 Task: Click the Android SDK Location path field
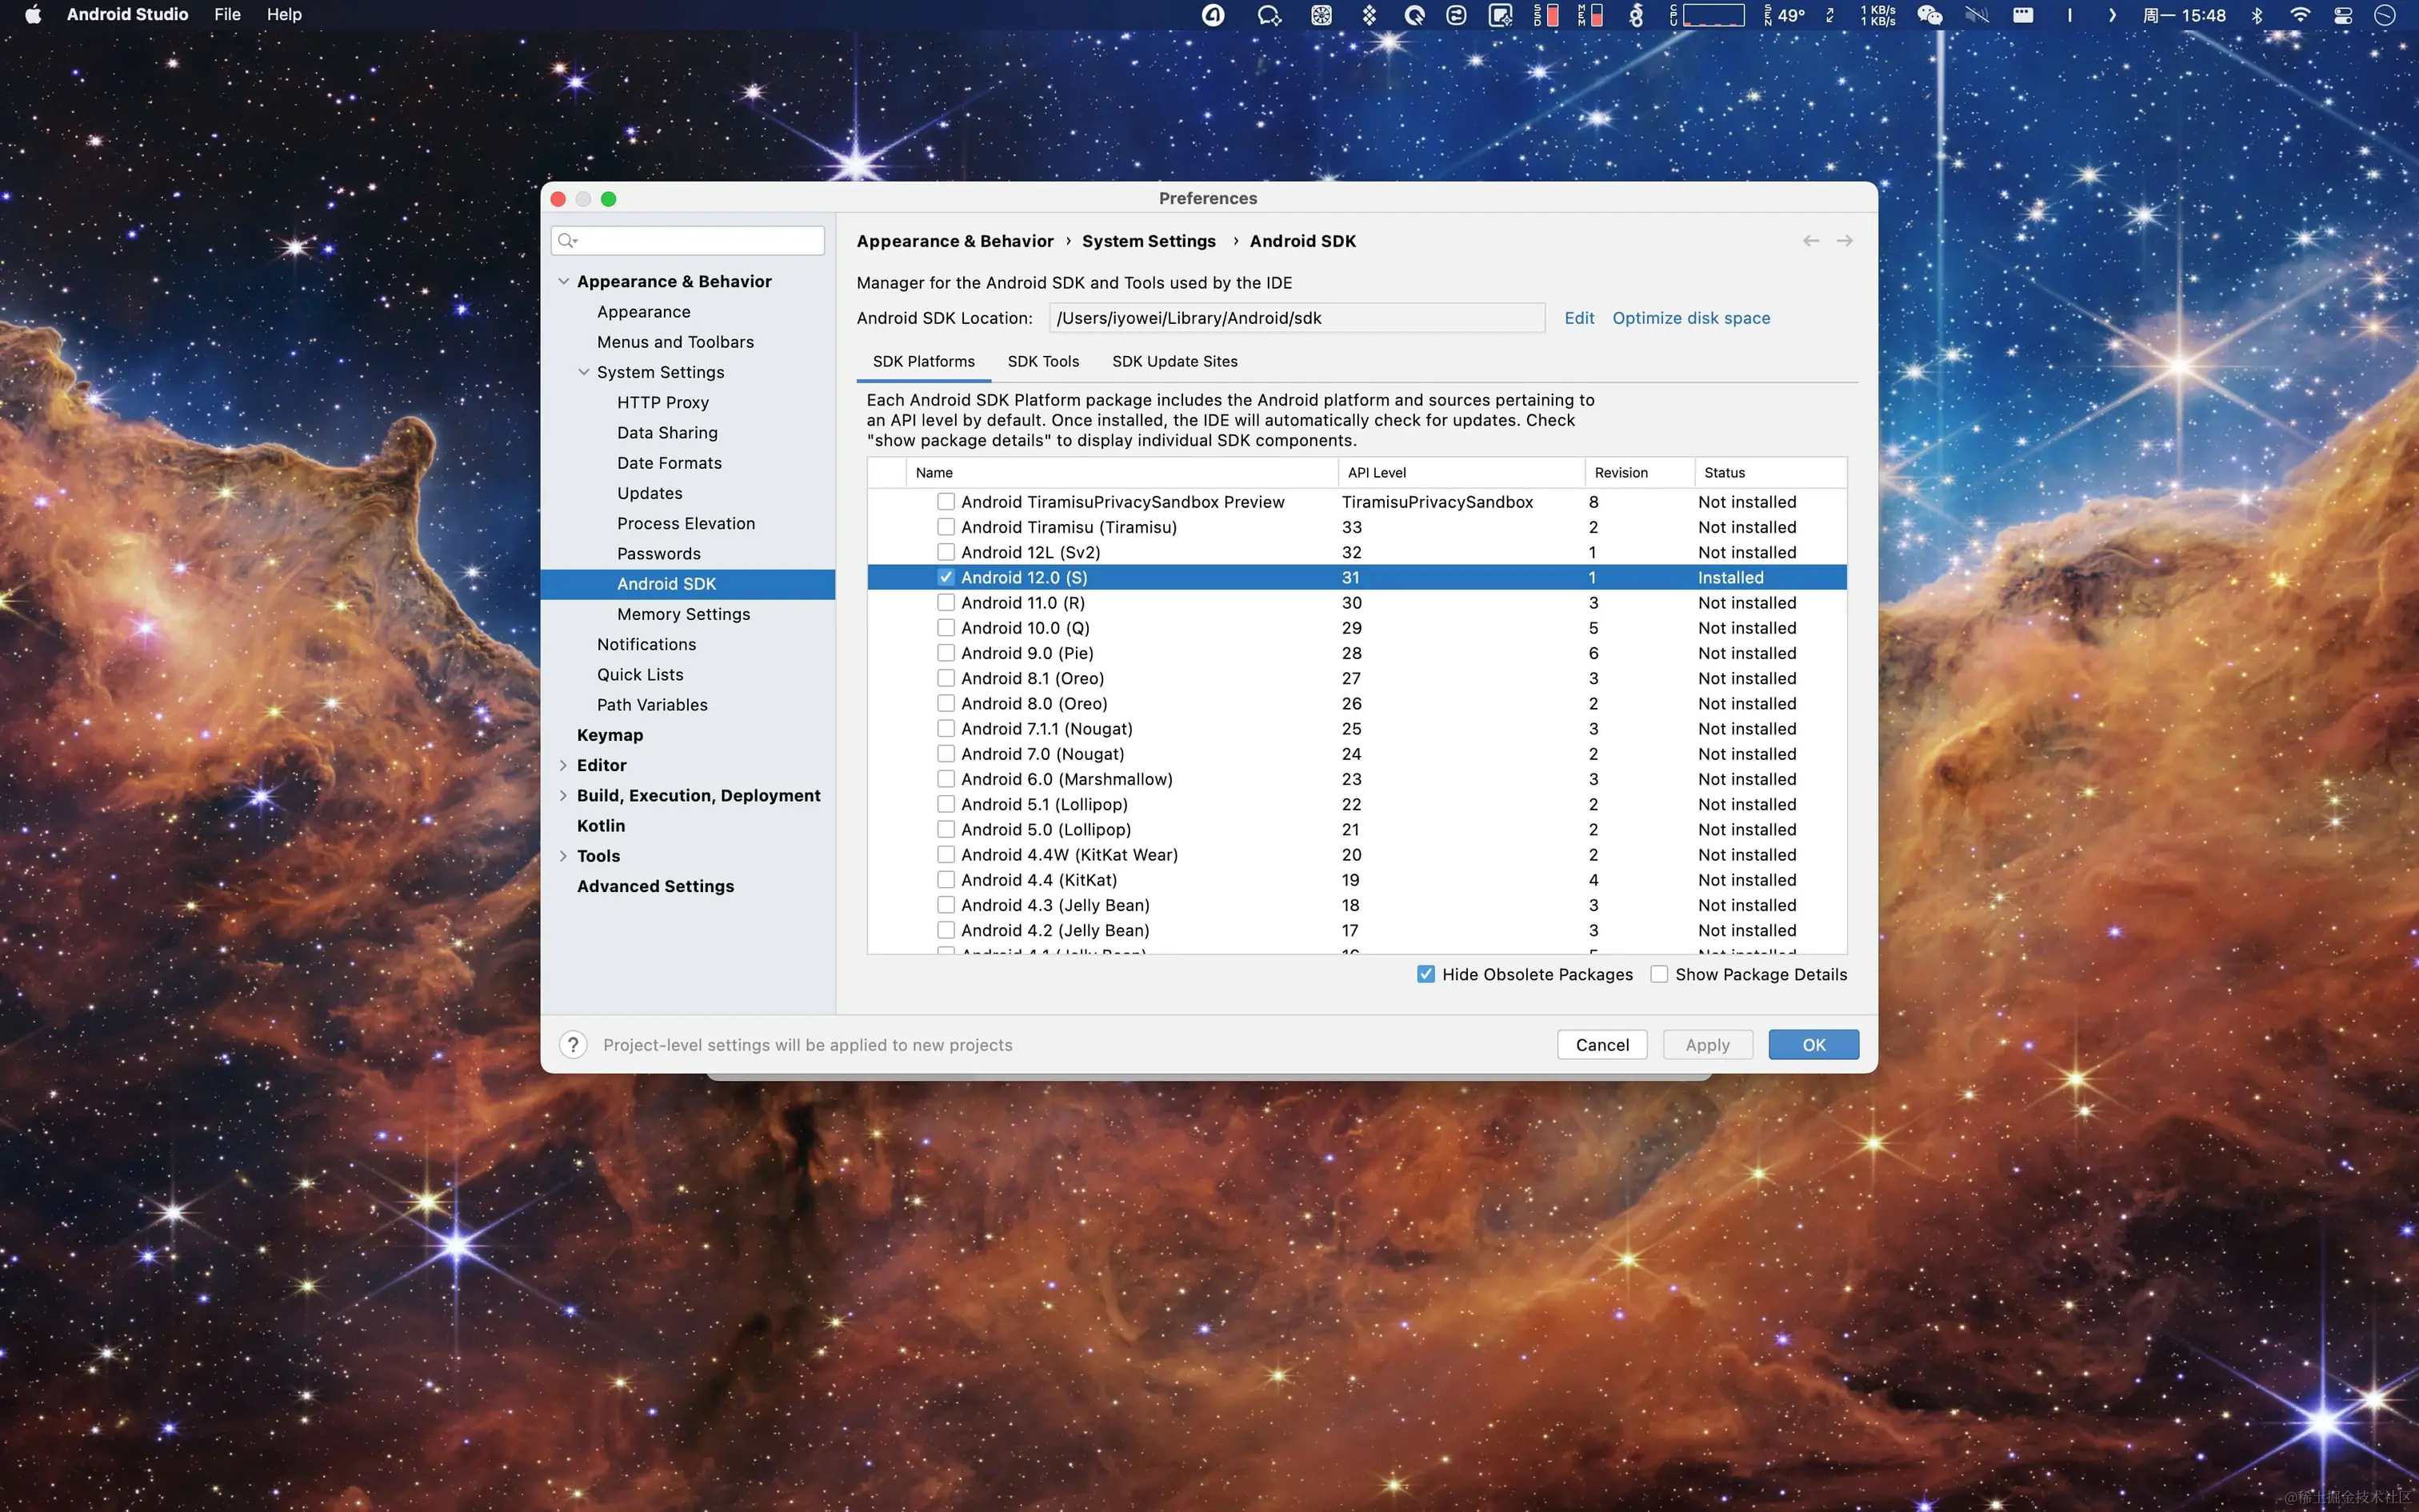1295,318
